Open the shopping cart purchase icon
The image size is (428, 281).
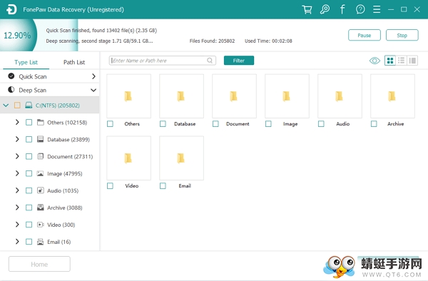coord(307,9)
